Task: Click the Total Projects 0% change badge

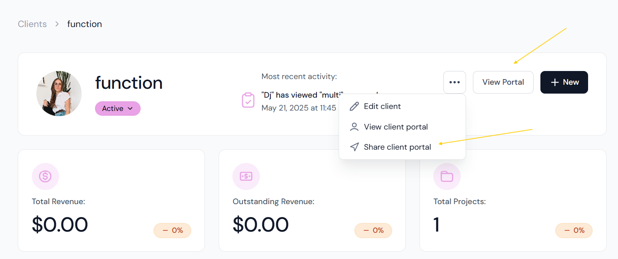Action: pyautogui.click(x=574, y=231)
